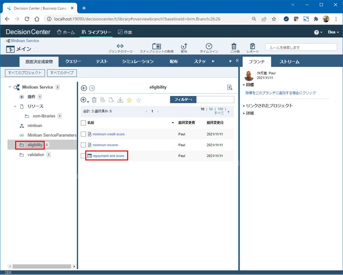This screenshot has width=343, height=275.
Task: Check the repayment and score row checkbox
Action: pyautogui.click(x=83, y=156)
